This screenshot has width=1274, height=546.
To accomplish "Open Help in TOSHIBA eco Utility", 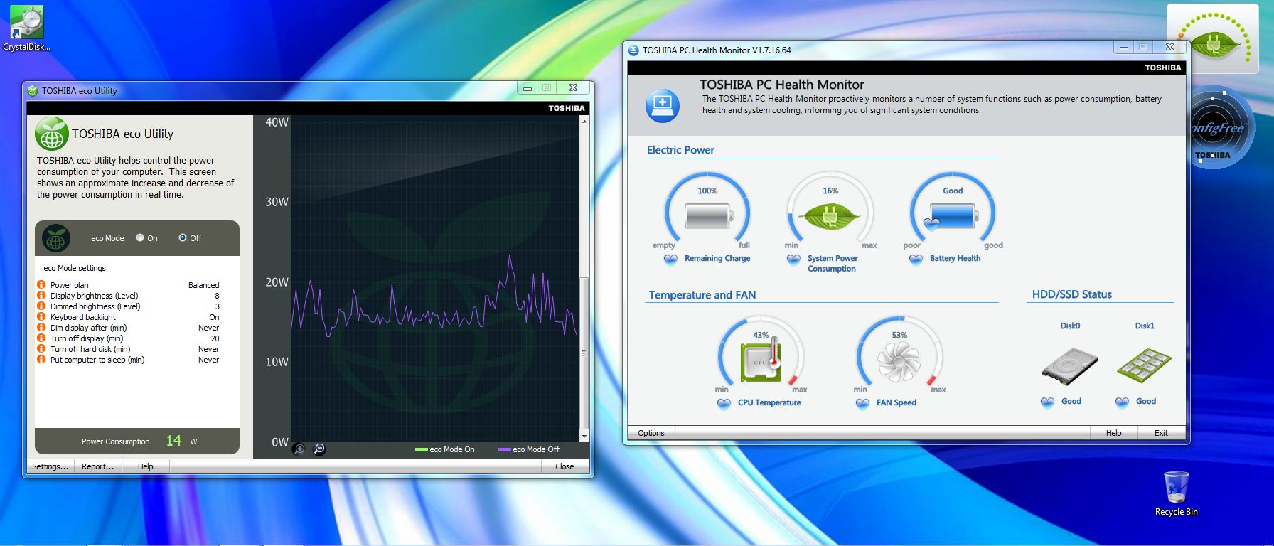I will pos(145,466).
